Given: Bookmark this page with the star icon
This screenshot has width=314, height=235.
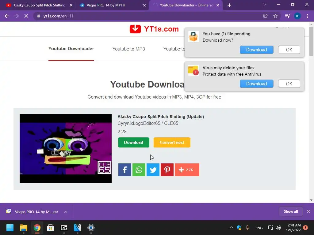Looking at the screenshot, I should 275,16.
